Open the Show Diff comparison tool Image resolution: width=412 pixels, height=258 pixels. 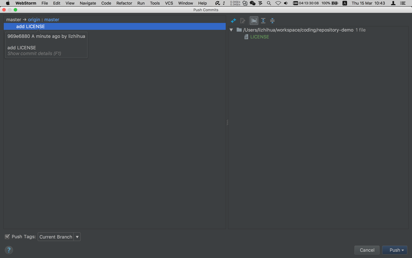233,20
